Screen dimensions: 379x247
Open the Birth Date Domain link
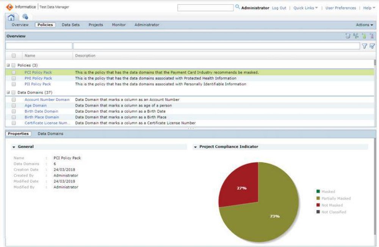[x=41, y=111]
